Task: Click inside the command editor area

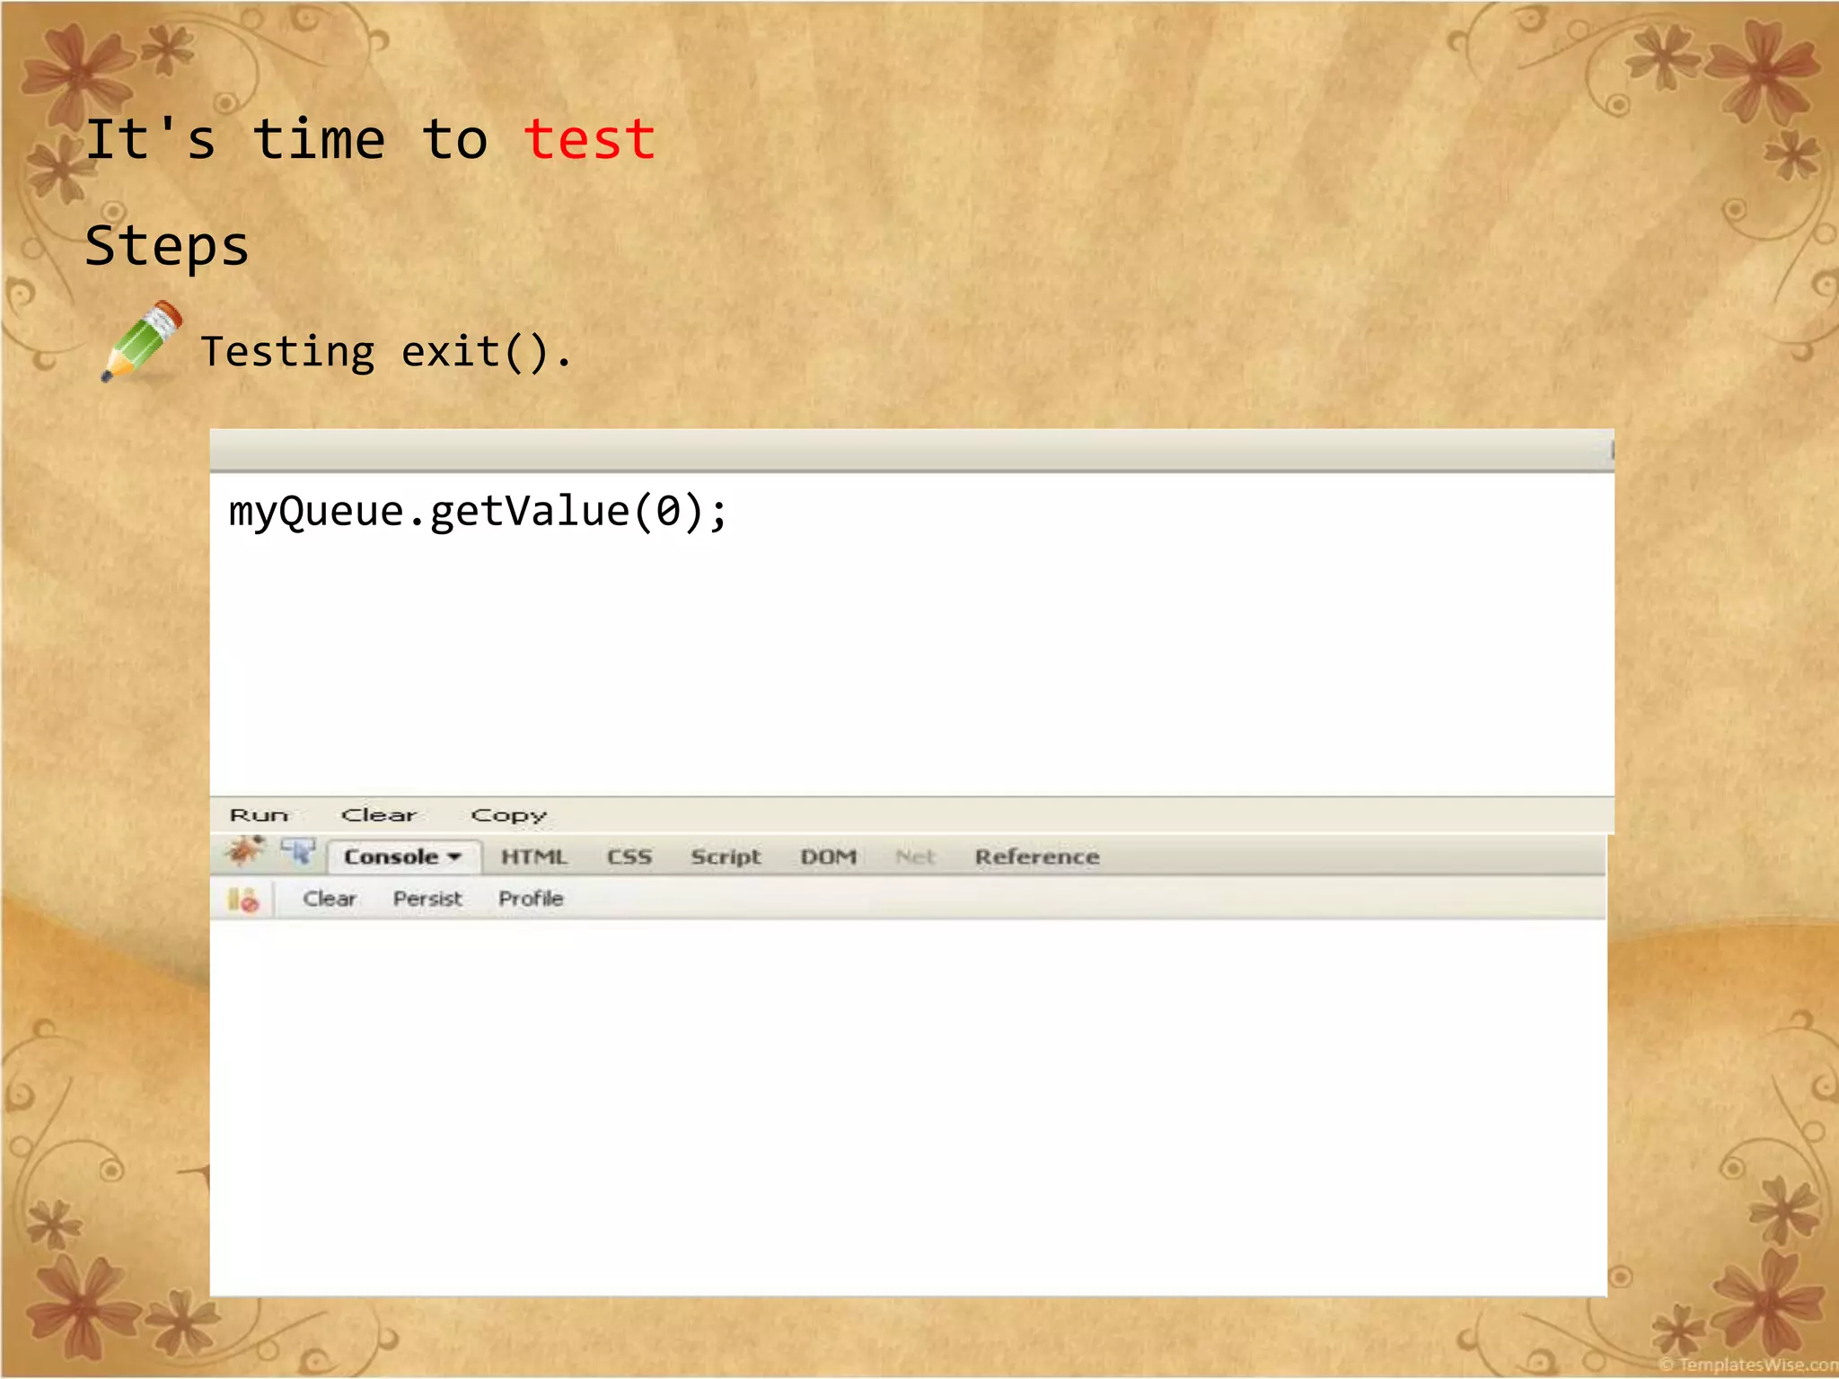Action: tap(911, 635)
